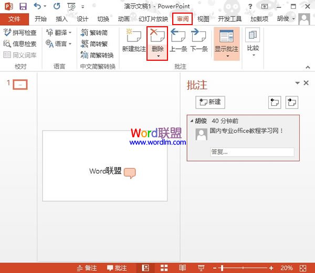Click the 新建 button in comments pane

pos(210,102)
